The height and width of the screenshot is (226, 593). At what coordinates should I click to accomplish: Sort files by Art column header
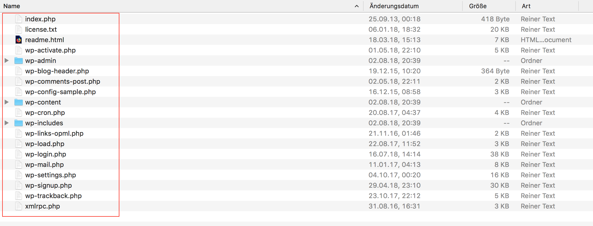(526, 6)
